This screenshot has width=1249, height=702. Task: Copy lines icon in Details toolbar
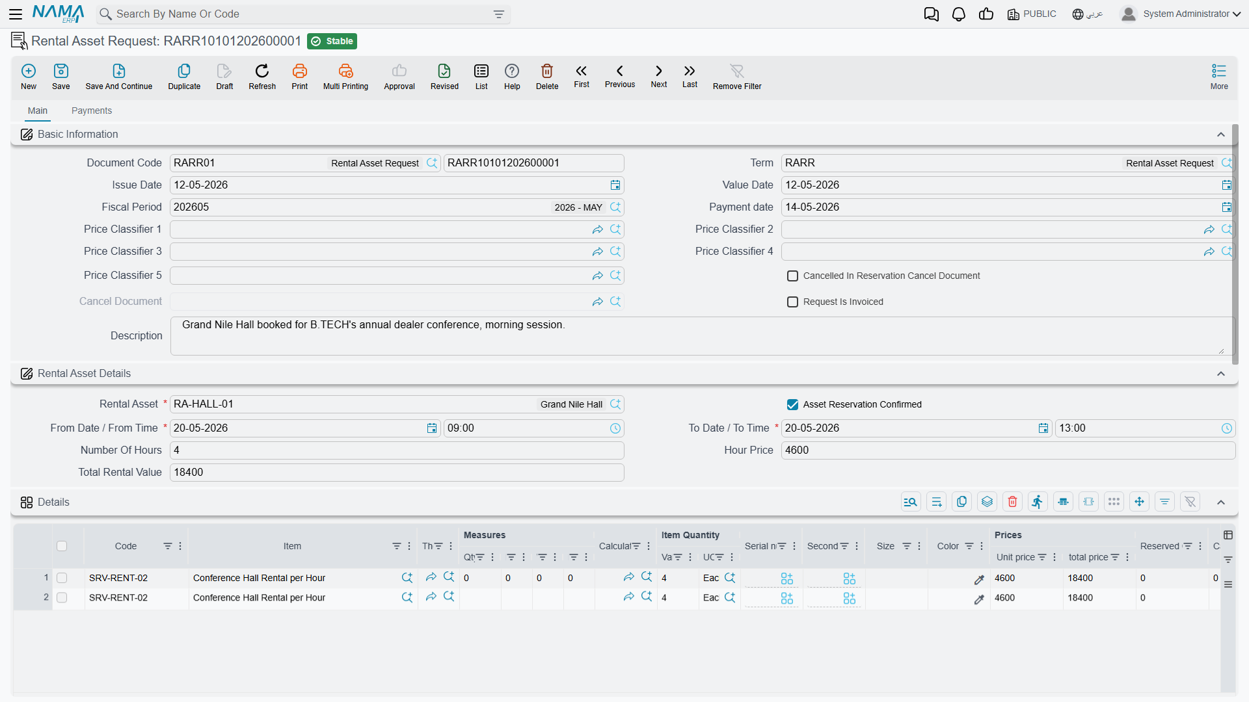[961, 502]
